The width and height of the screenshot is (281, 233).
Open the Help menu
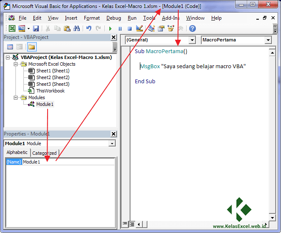[216, 18]
